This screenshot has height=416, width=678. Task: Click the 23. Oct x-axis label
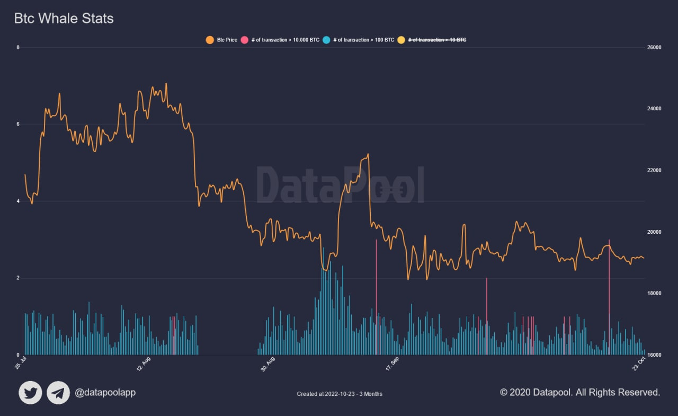[x=639, y=365]
